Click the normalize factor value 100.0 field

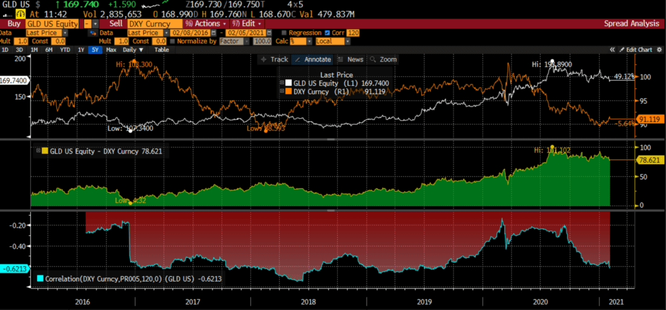point(262,41)
